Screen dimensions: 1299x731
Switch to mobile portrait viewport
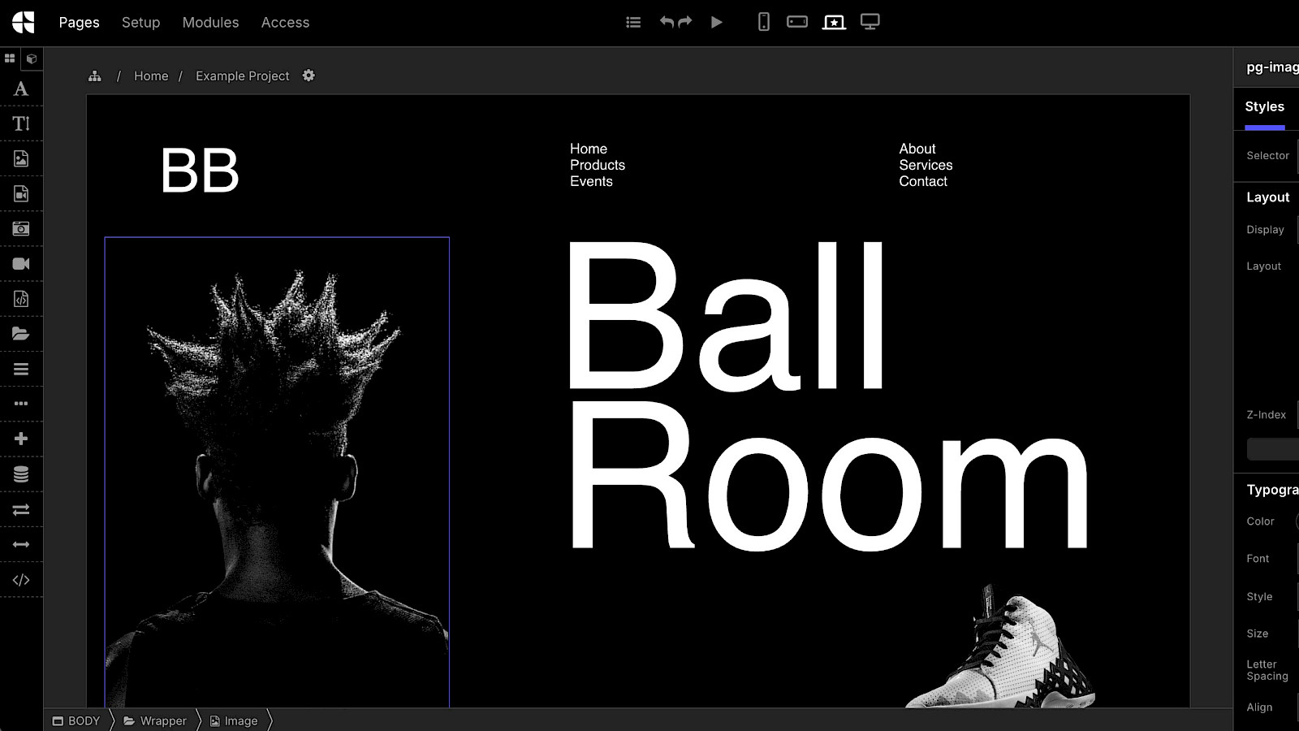point(763,22)
